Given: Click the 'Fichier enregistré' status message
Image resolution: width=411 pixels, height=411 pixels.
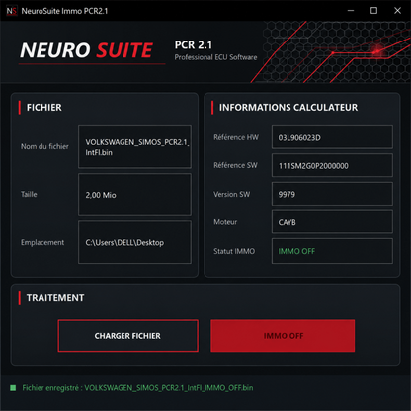Looking at the screenshot, I should 137,388.
